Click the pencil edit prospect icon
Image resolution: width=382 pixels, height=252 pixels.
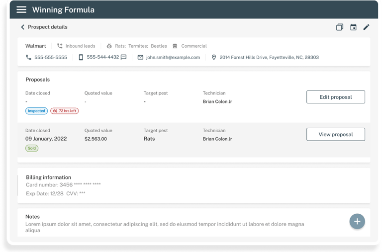[x=367, y=27]
